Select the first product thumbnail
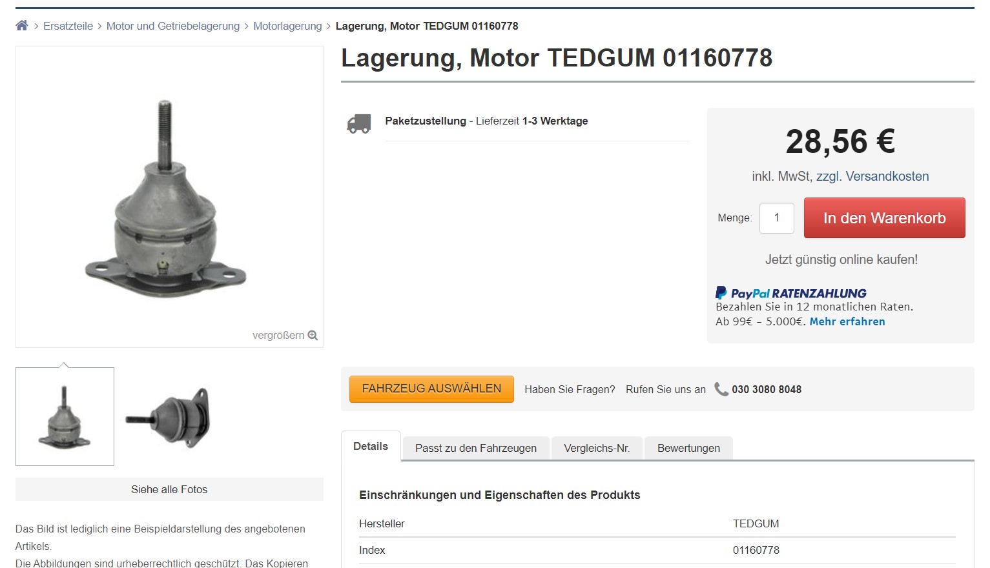Image resolution: width=990 pixels, height=568 pixels. 65,416
